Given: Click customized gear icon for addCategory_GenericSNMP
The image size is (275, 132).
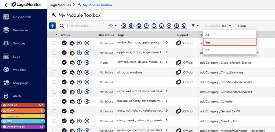Looking at the screenshot, I should pos(72,111).
